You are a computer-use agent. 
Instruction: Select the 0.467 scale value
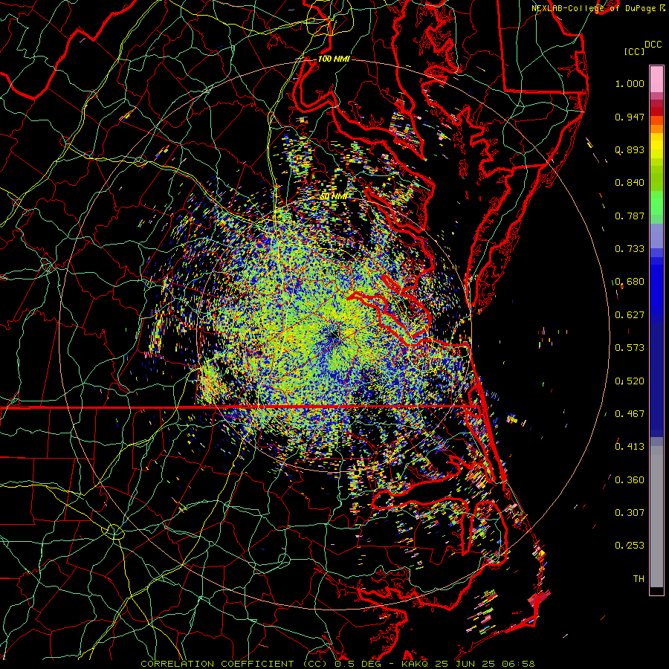pos(630,414)
